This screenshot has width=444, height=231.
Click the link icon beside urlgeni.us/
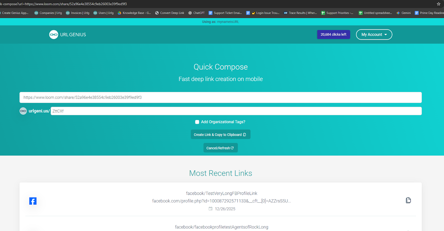pos(23,111)
